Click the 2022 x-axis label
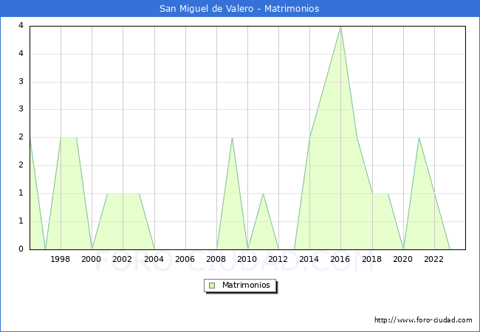This screenshot has width=480, height=332. click(434, 259)
